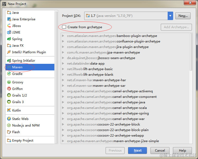Click the IntelliJ Platform Plugin icon

(x=9, y=52)
